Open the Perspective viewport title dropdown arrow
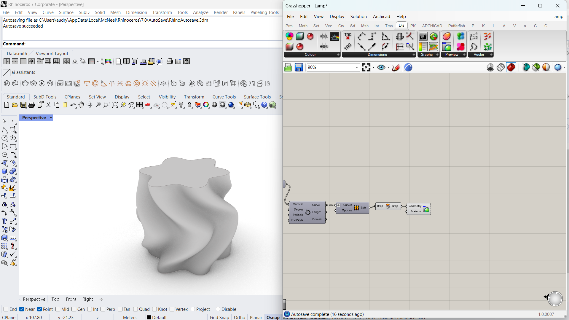This screenshot has height=320, width=569. tap(51, 118)
